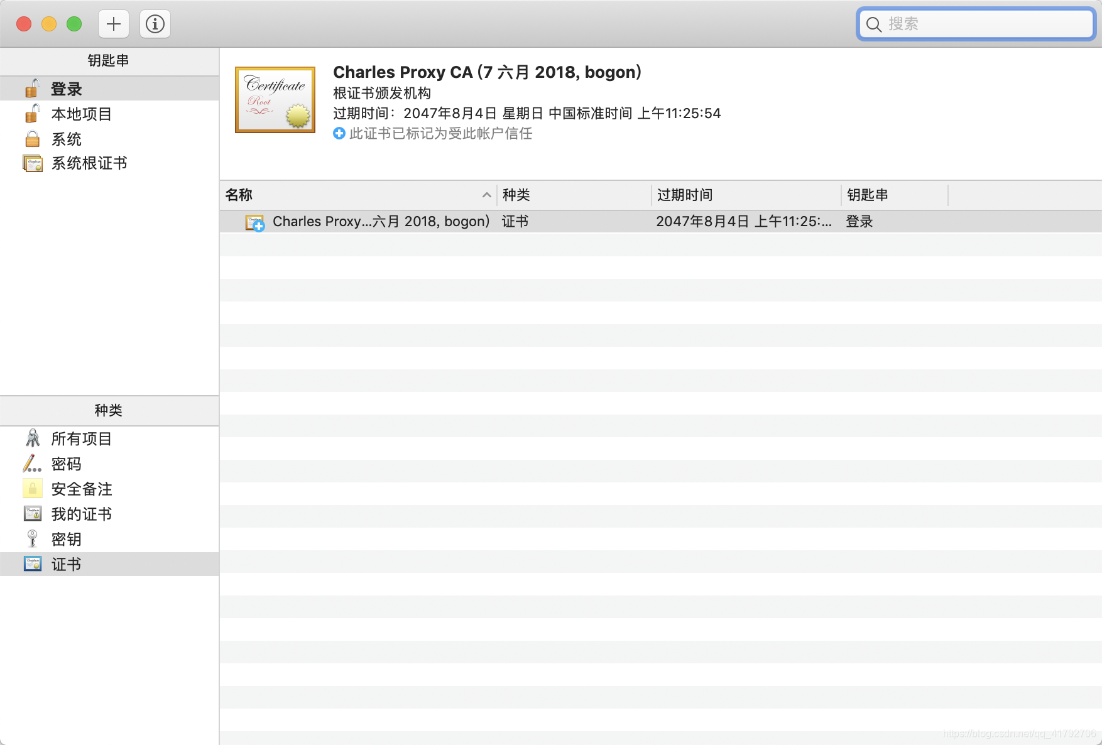This screenshot has height=745, width=1102.
Task: Click the 证书 category certificate icon
Action: tap(33, 564)
